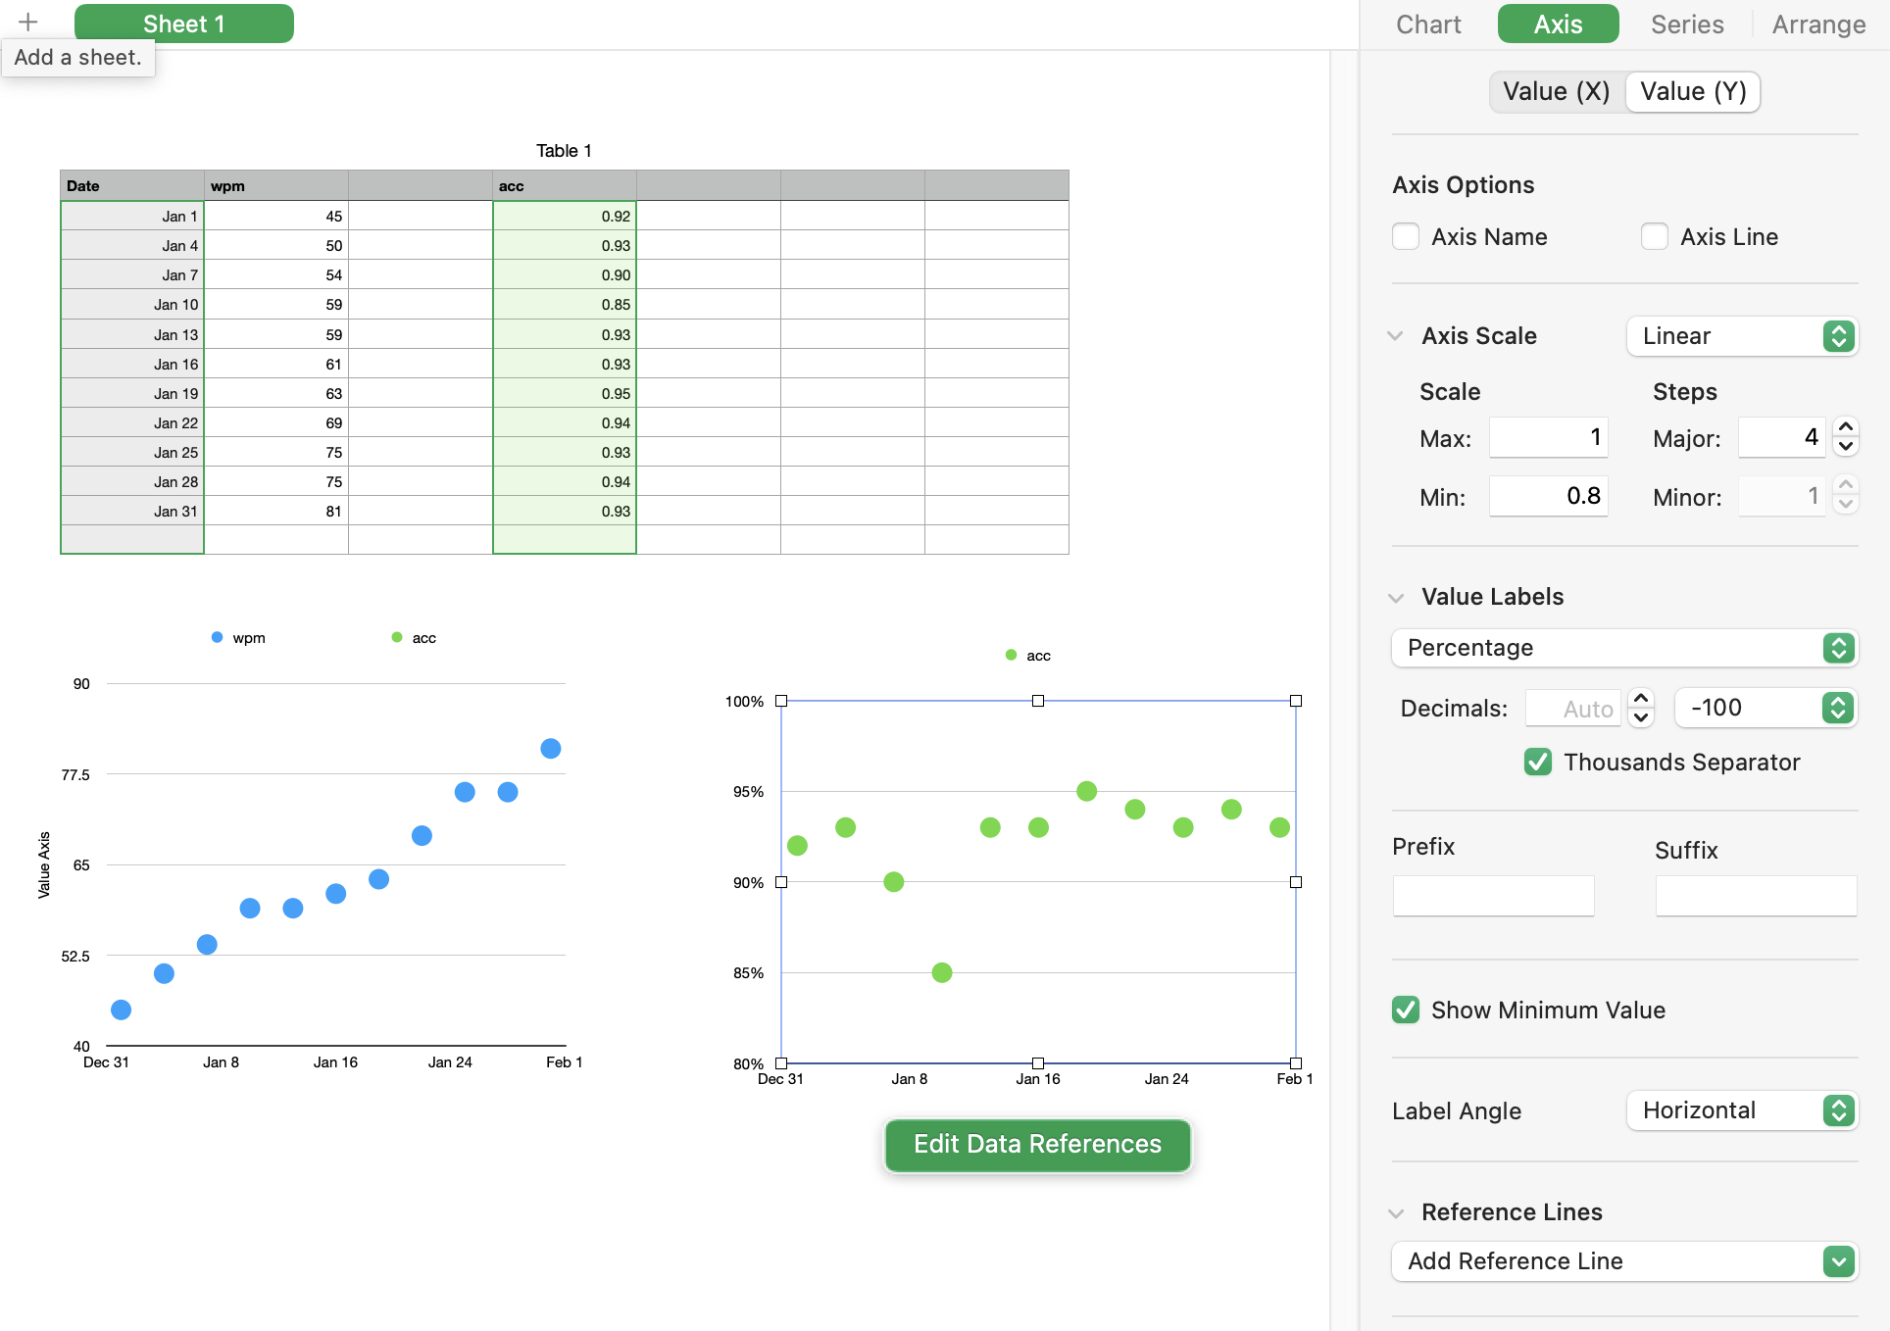Decrease Major steps with down arrow

[1846, 447]
